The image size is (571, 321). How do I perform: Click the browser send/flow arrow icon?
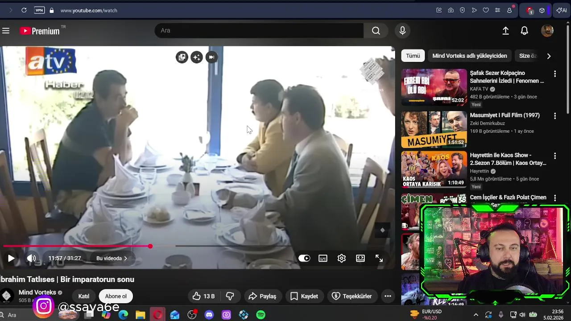point(474,10)
